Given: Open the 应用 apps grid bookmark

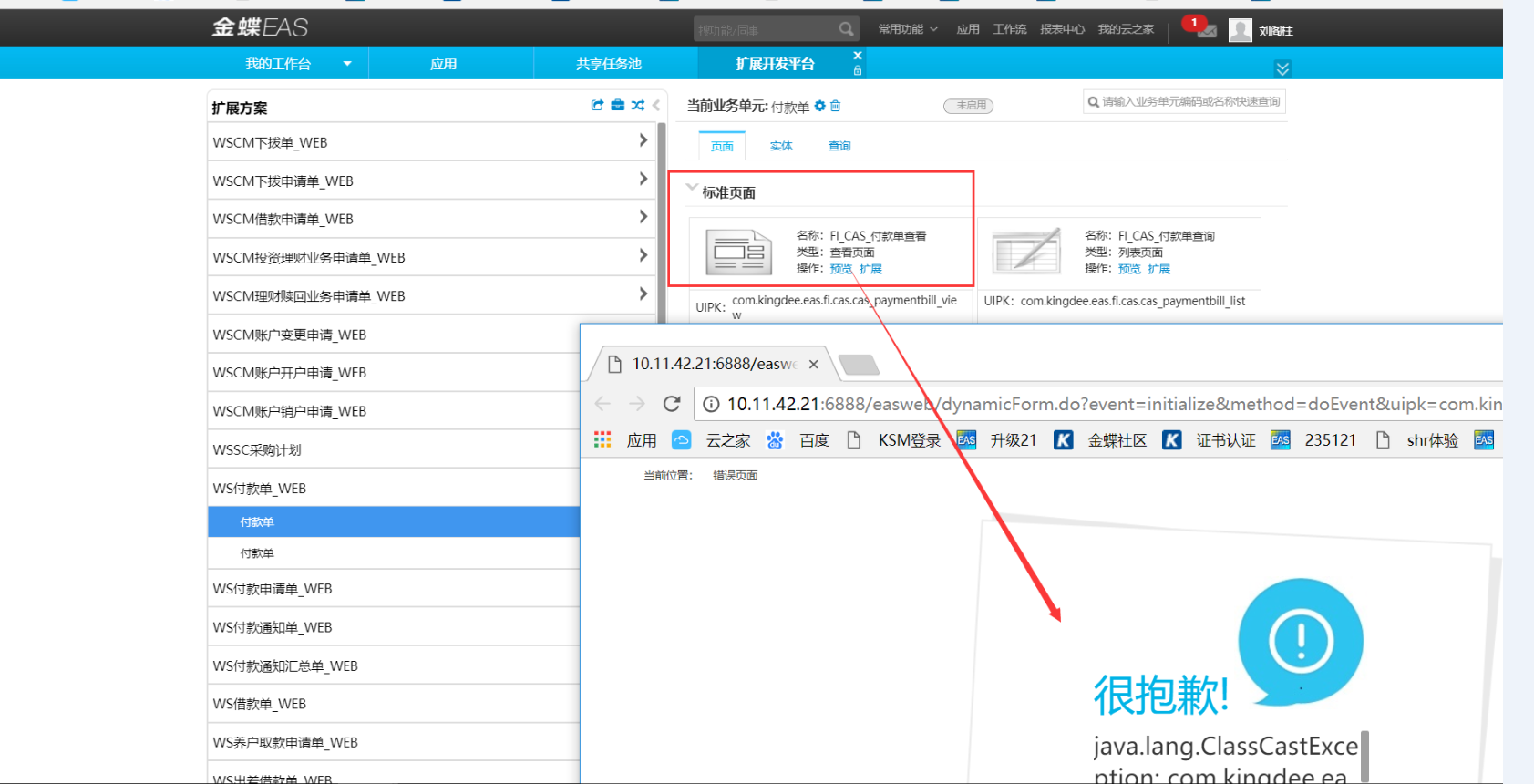Looking at the screenshot, I should pos(625,440).
